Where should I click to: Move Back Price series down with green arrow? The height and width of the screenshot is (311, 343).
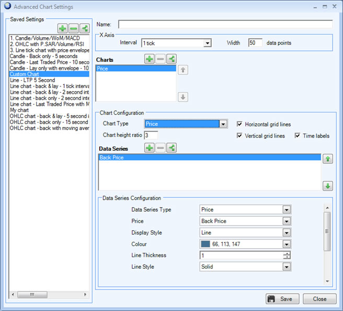(327, 185)
